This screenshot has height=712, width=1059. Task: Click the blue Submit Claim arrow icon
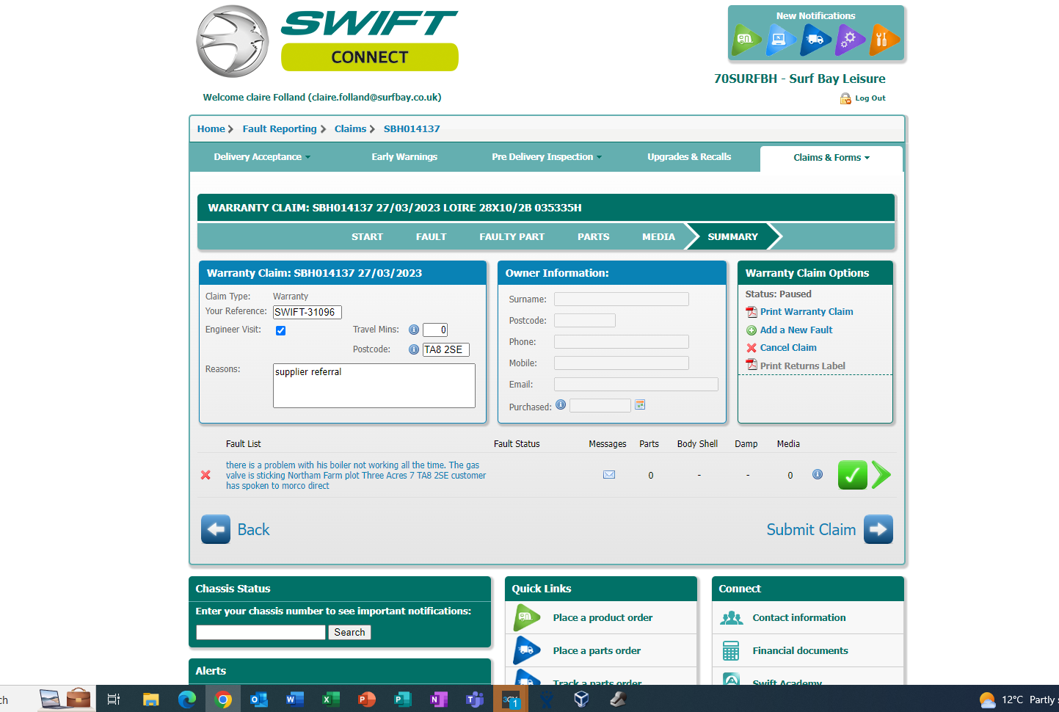tap(878, 529)
